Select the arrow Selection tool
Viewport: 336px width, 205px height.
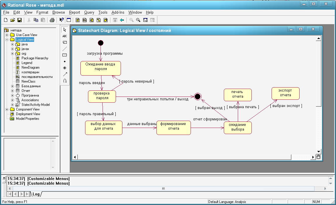pyautogui.click(x=65, y=30)
